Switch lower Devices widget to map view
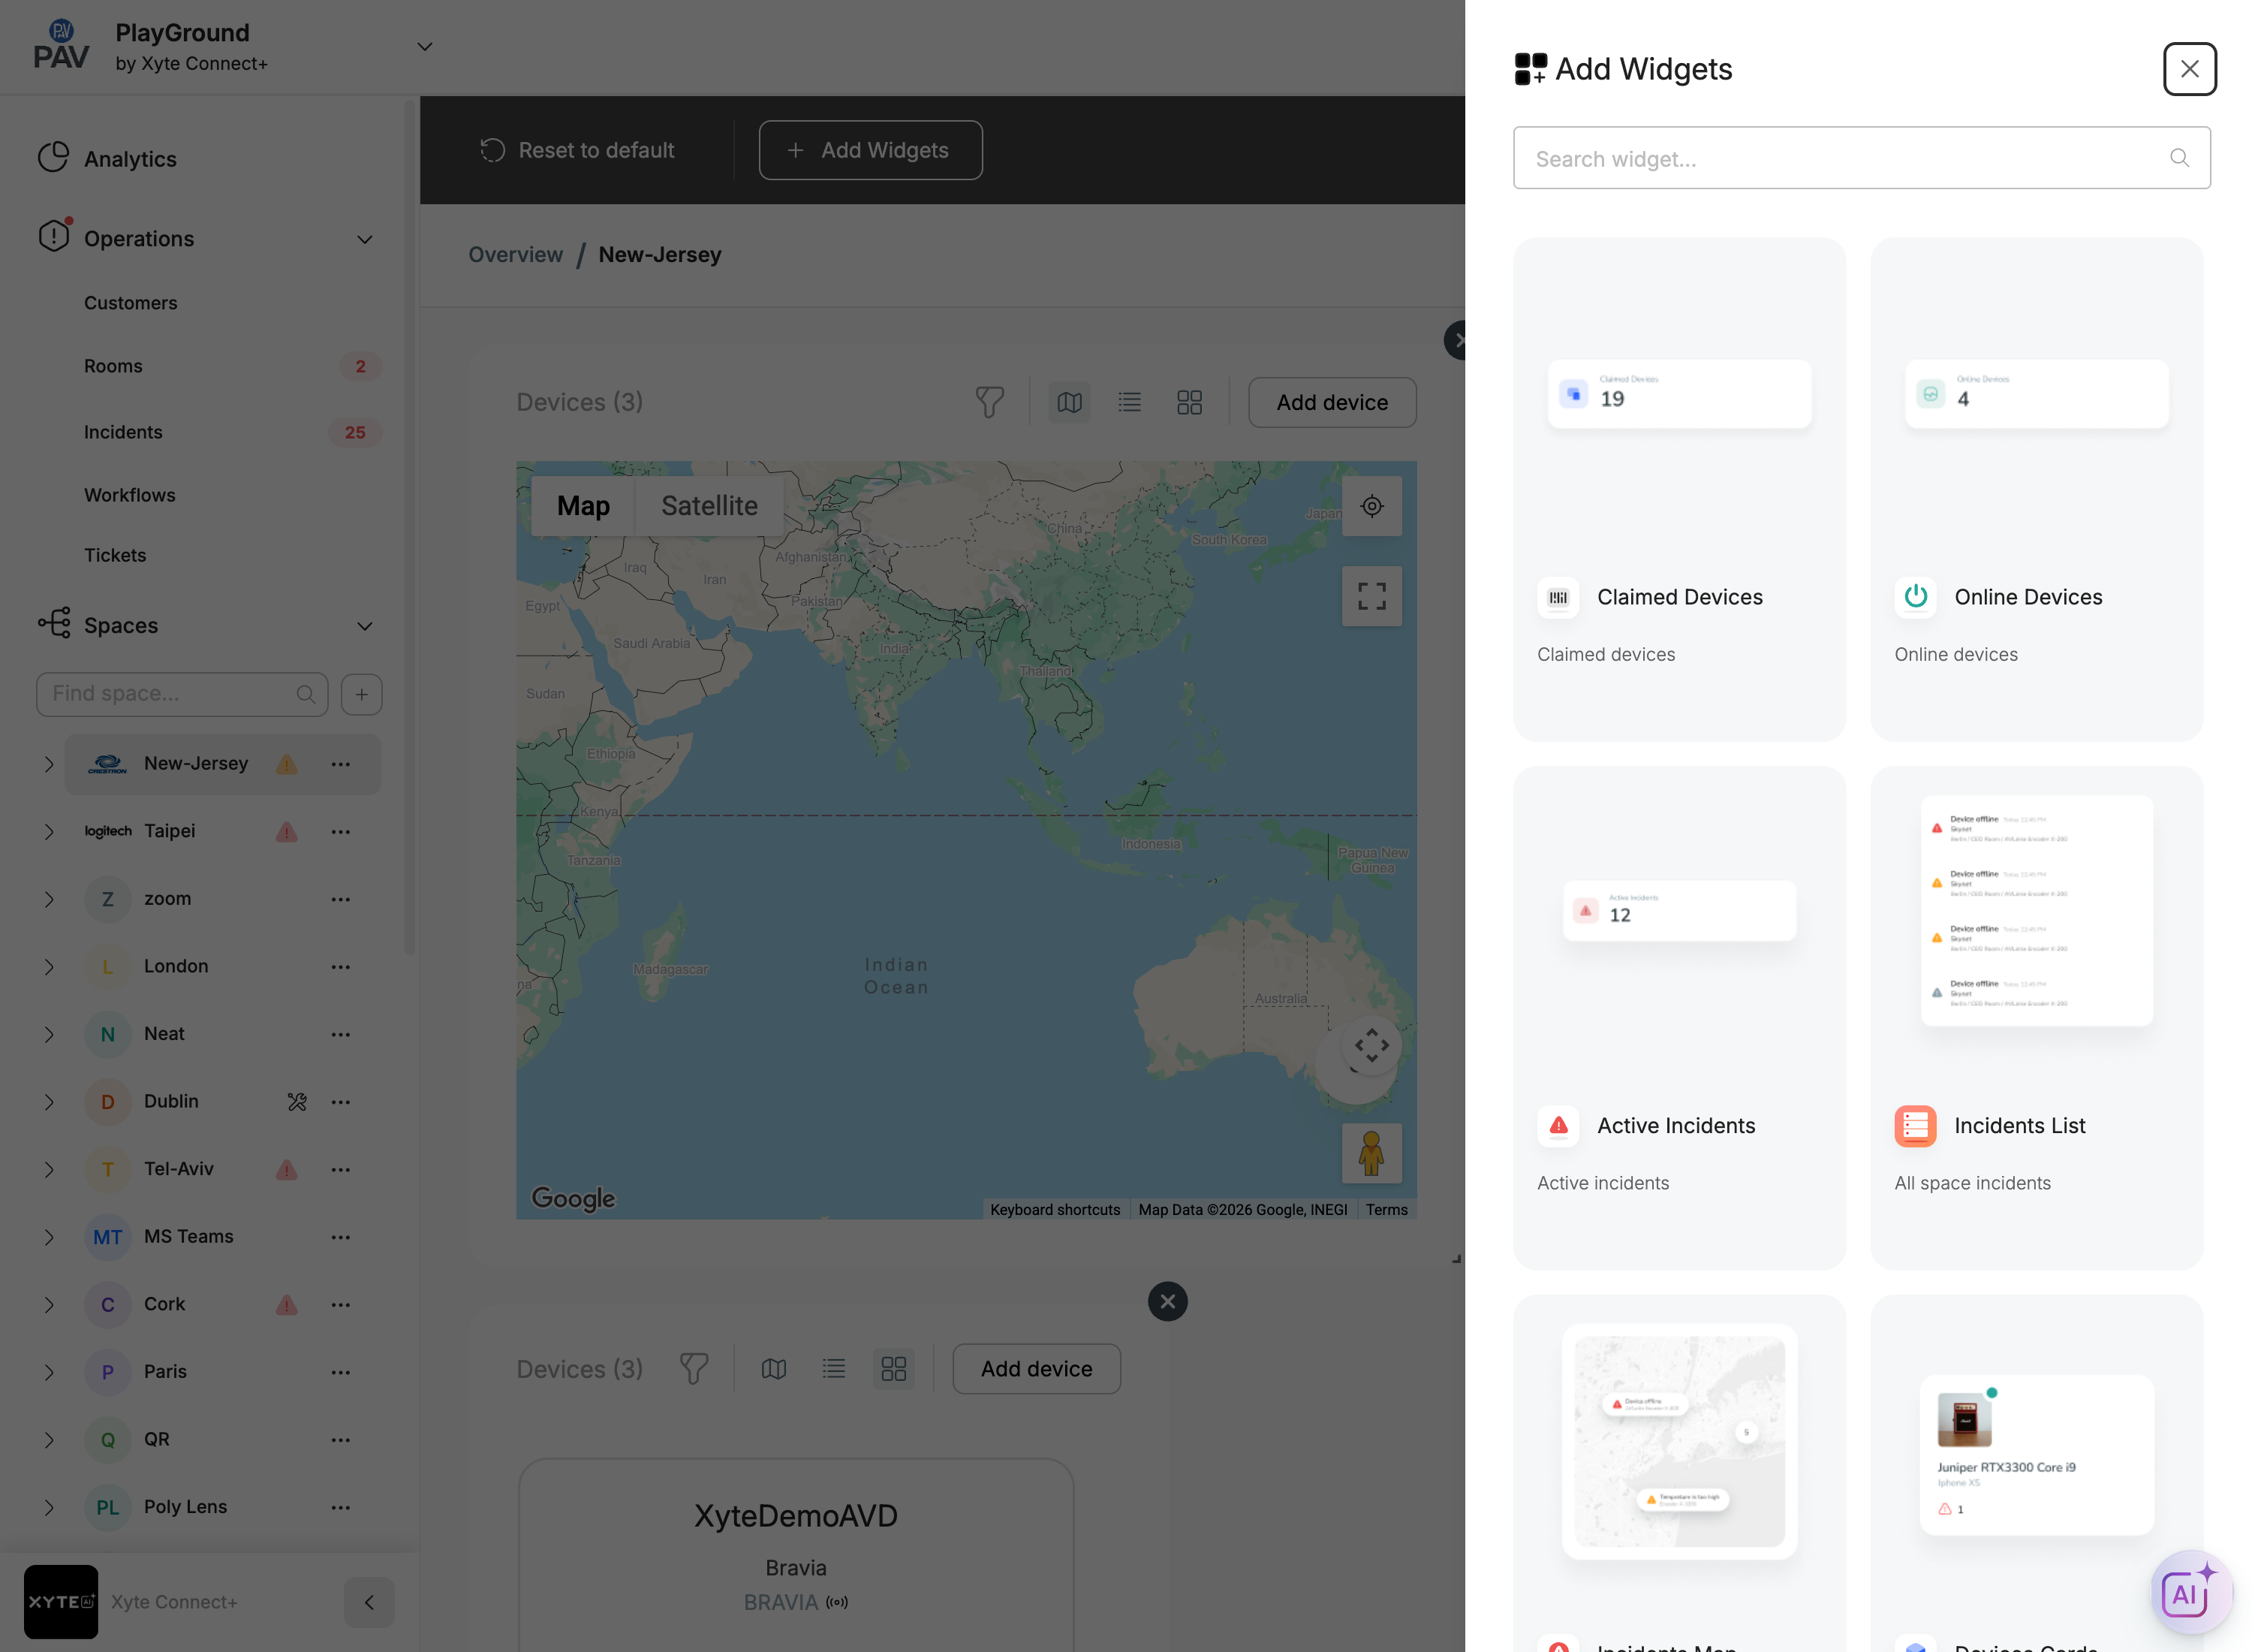The height and width of the screenshot is (1652, 2252). coord(774,1369)
